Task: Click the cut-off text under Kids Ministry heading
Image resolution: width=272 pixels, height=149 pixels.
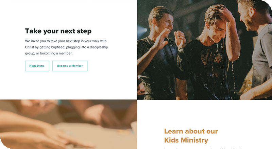Action: point(202,148)
